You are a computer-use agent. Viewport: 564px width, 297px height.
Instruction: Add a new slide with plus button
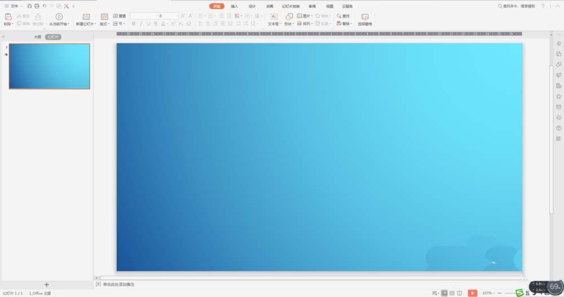click(x=46, y=285)
